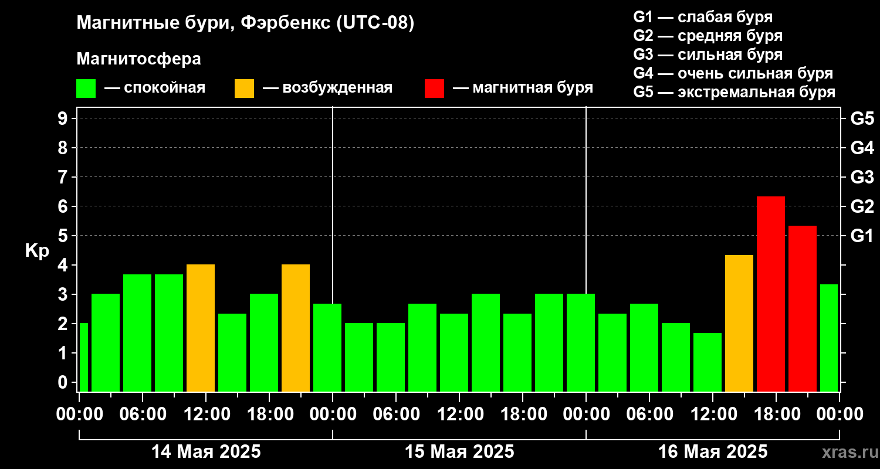Click the lowest green bar on 16 May
The image size is (880, 469).
coord(708,362)
